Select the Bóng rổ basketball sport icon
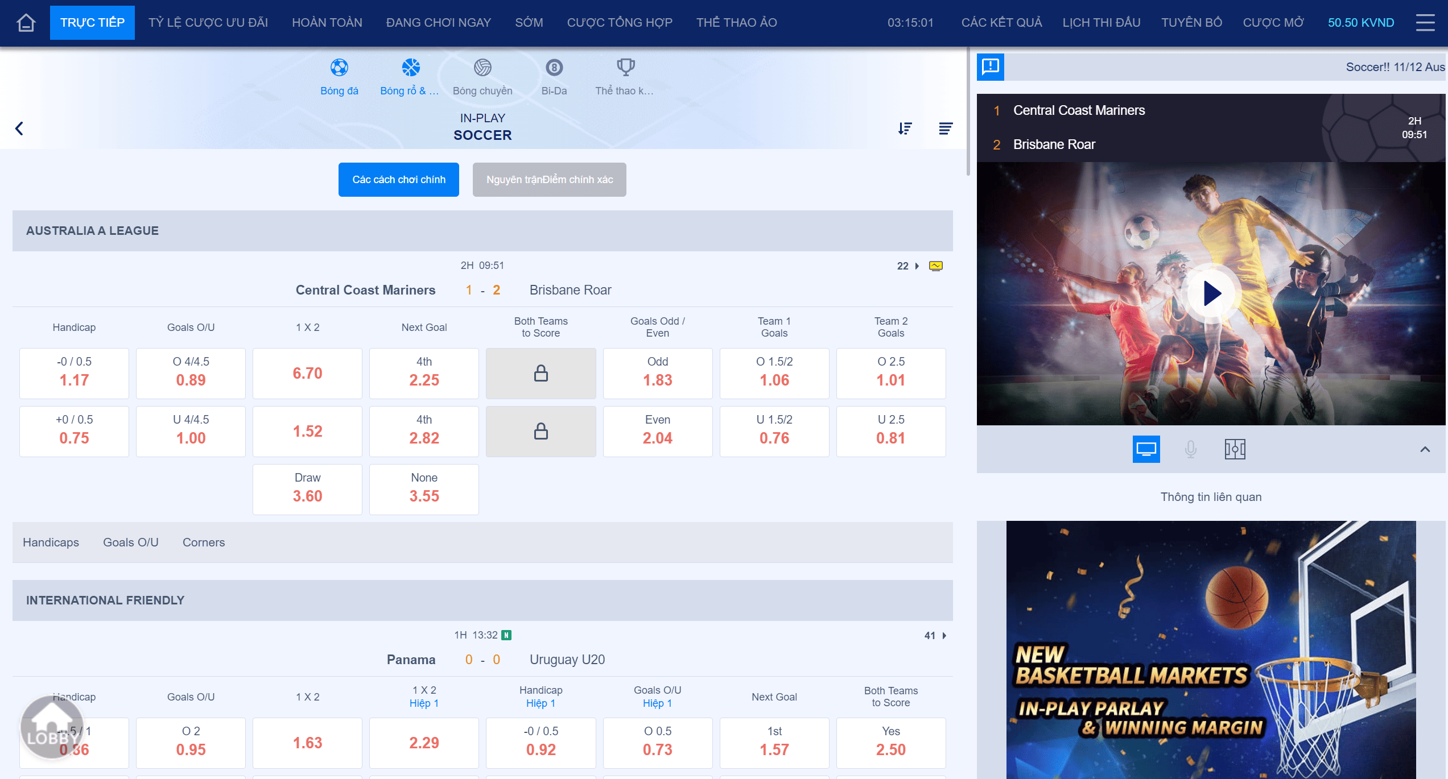Viewport: 1448px width, 779px height. [x=410, y=68]
